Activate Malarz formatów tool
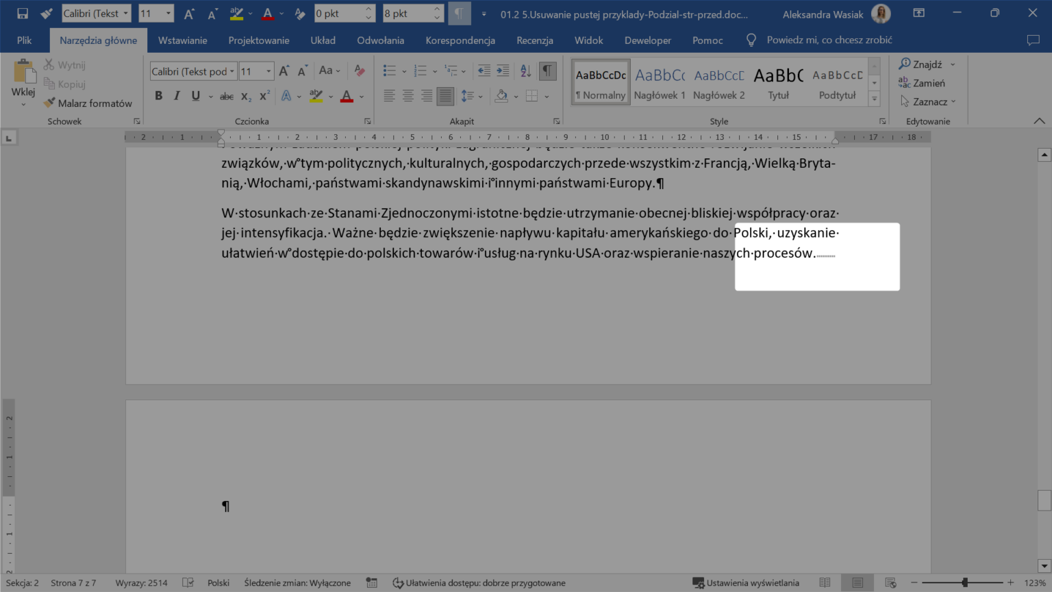Viewport: 1052px width, 592px height. tap(88, 103)
